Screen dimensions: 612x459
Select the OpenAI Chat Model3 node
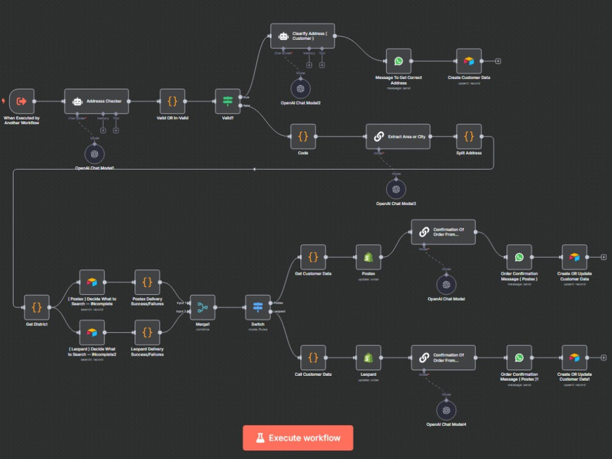click(396, 189)
